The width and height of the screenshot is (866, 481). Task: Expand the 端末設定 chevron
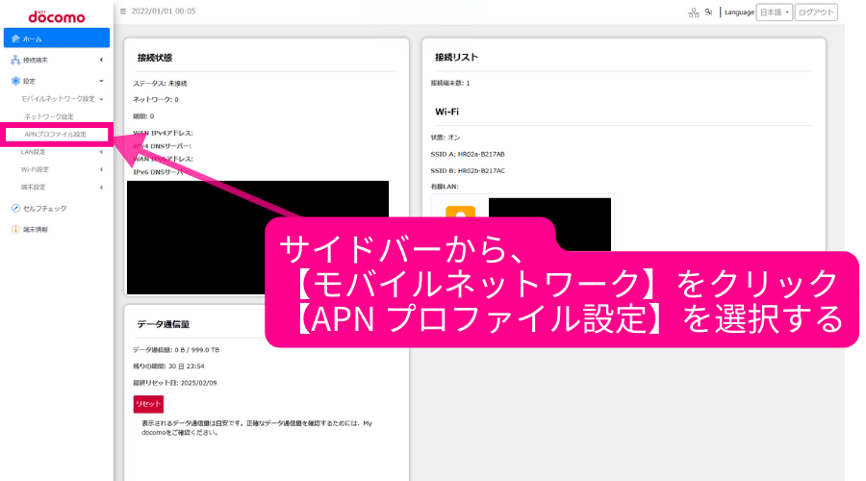pos(102,188)
